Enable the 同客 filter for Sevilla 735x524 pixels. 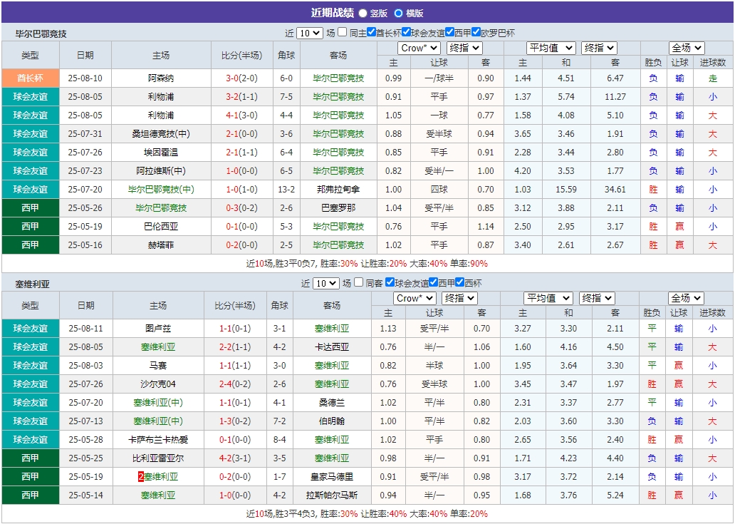358,283
